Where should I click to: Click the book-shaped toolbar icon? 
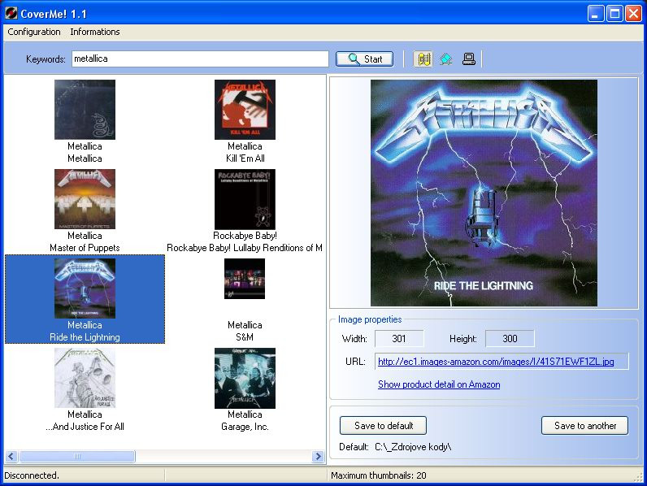point(423,59)
